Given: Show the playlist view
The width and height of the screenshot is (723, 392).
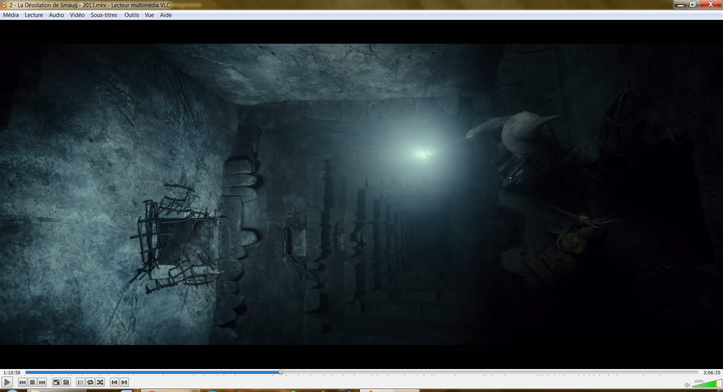Looking at the screenshot, I should (80, 382).
